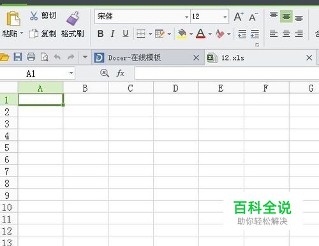Viewport: 319px width, 246px height.
Task: Open file with the folder icon
Action: [x=4, y=57]
